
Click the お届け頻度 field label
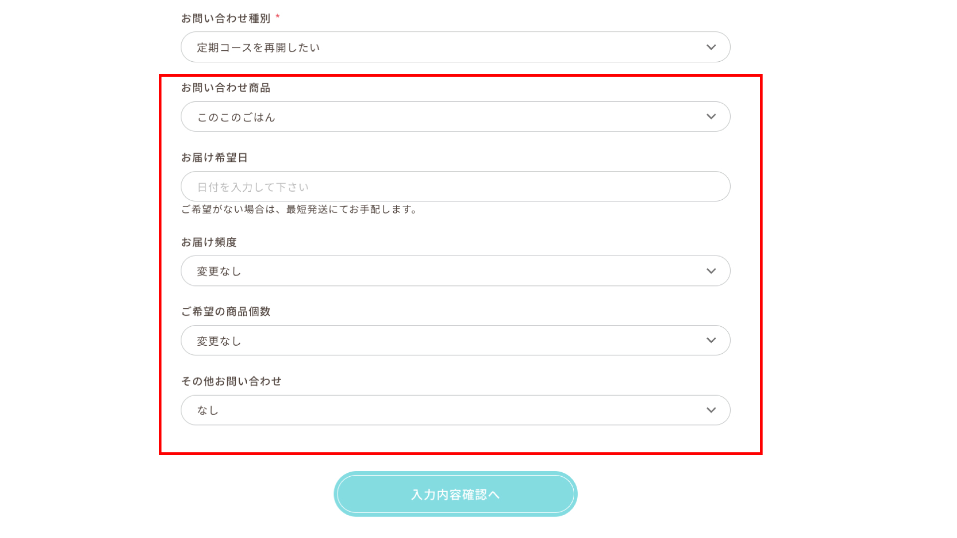click(209, 242)
